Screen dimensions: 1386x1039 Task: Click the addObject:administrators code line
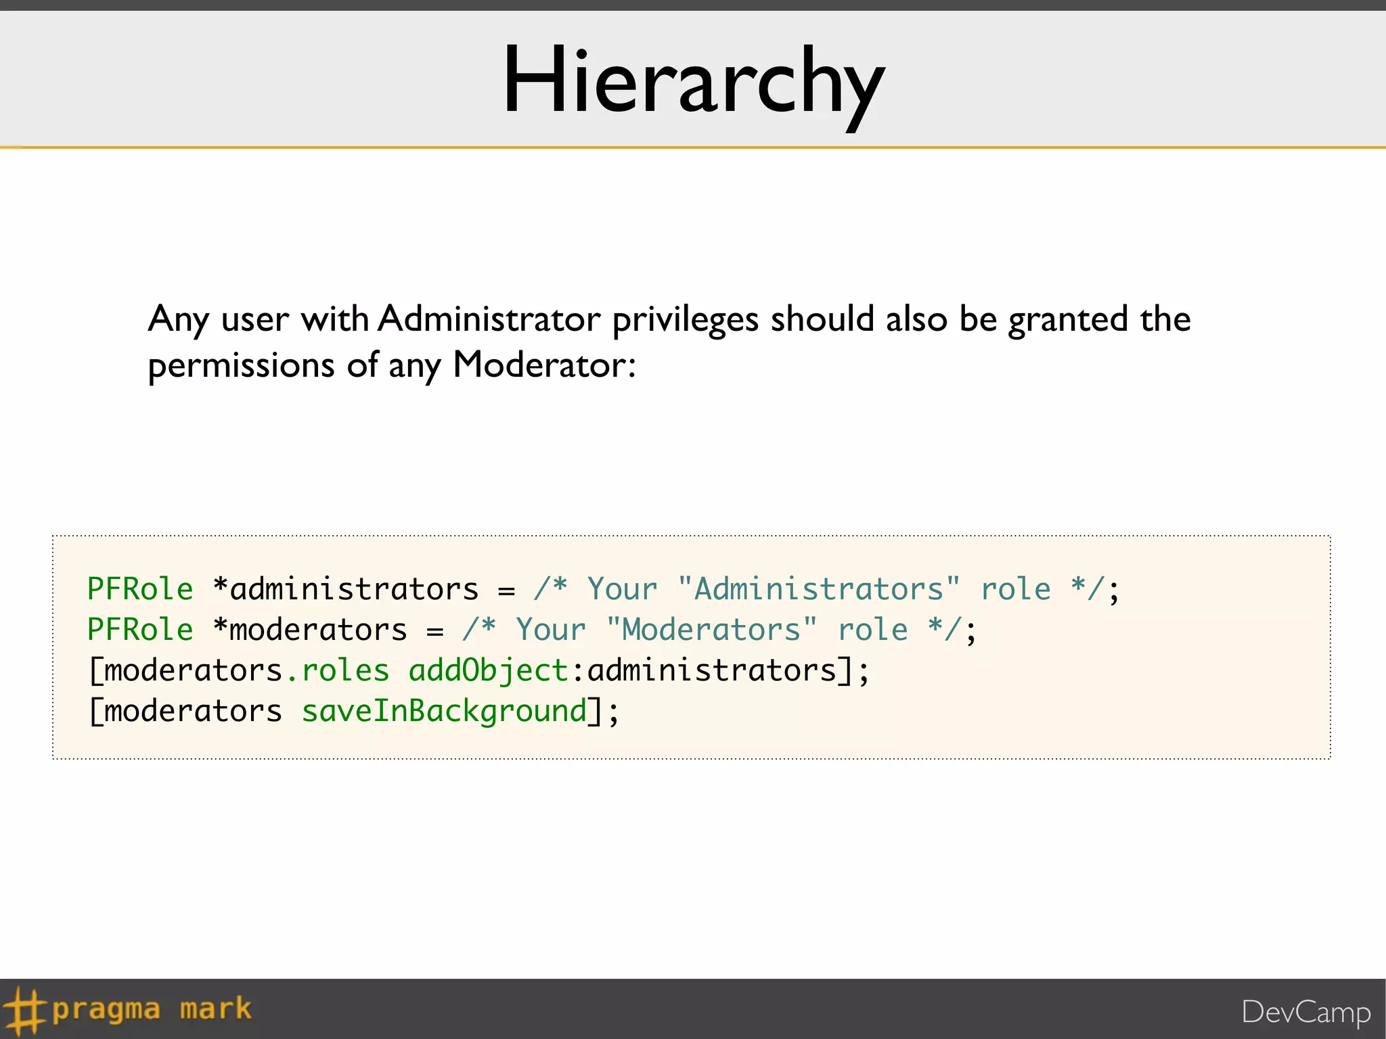tap(478, 671)
